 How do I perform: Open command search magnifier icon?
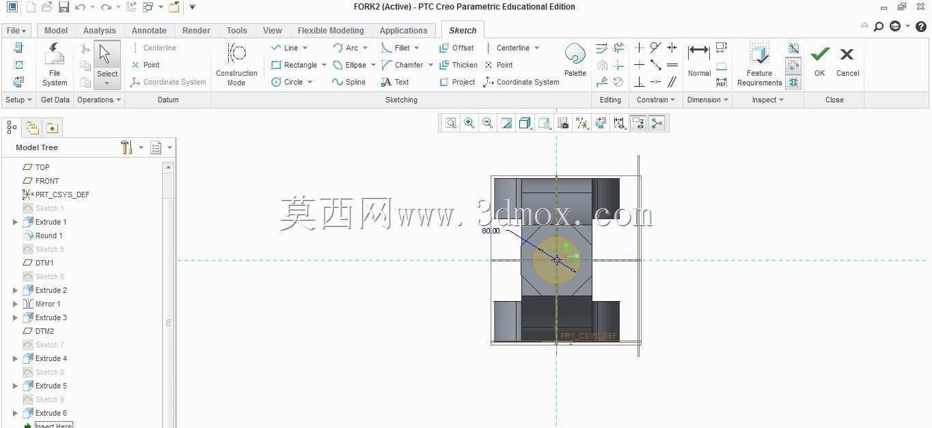[x=879, y=27]
